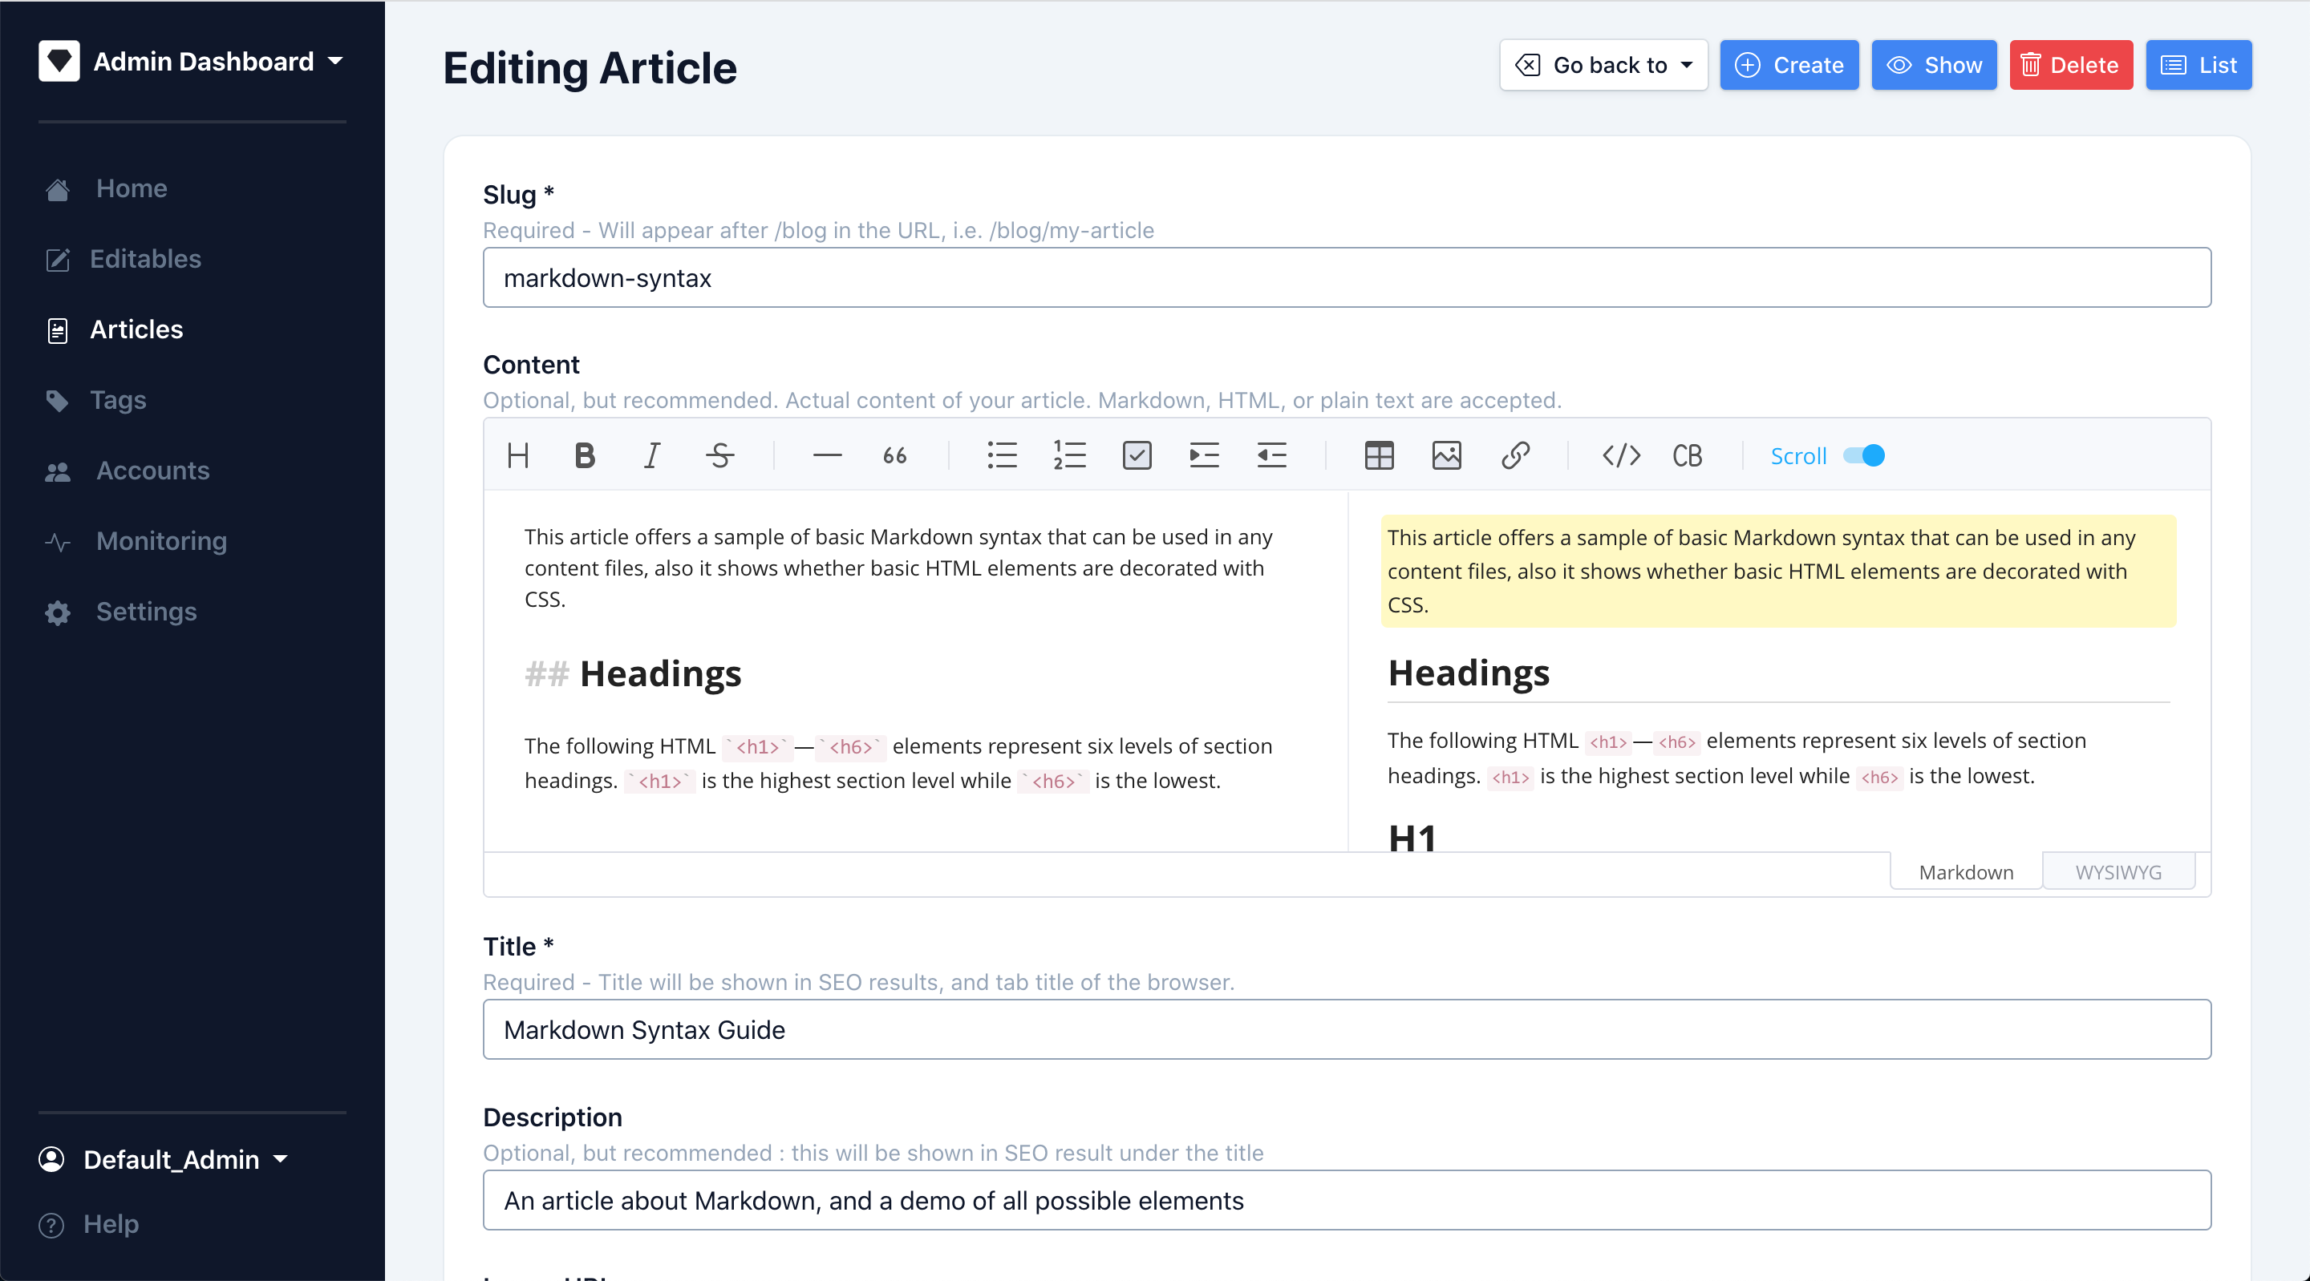The image size is (2310, 1281).
Task: Click the Home icon in sidebar
Action: [58, 189]
